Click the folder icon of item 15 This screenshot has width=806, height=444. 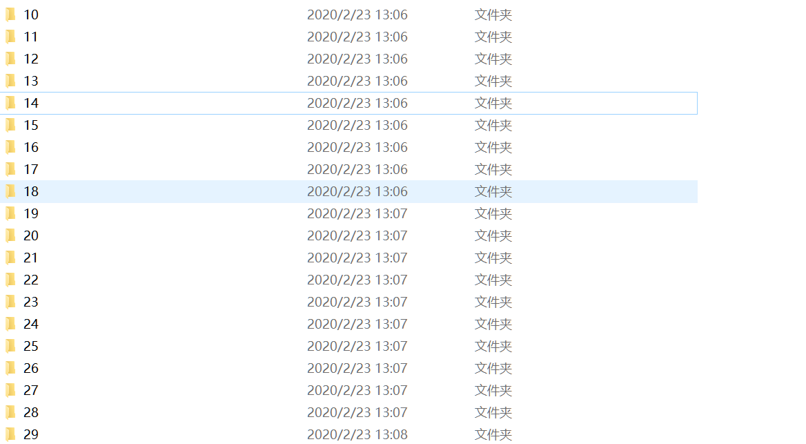10,125
